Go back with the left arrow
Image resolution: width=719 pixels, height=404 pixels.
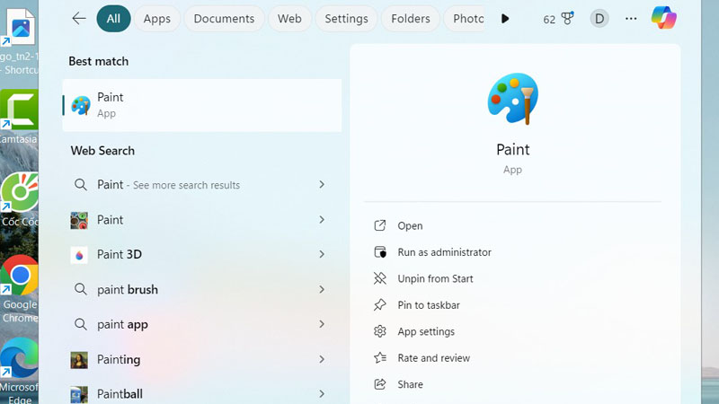(x=79, y=18)
